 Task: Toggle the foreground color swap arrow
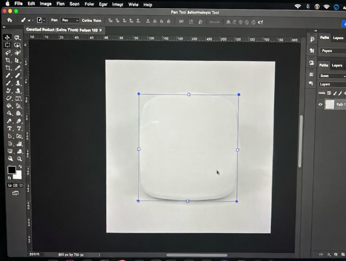click(x=20, y=166)
